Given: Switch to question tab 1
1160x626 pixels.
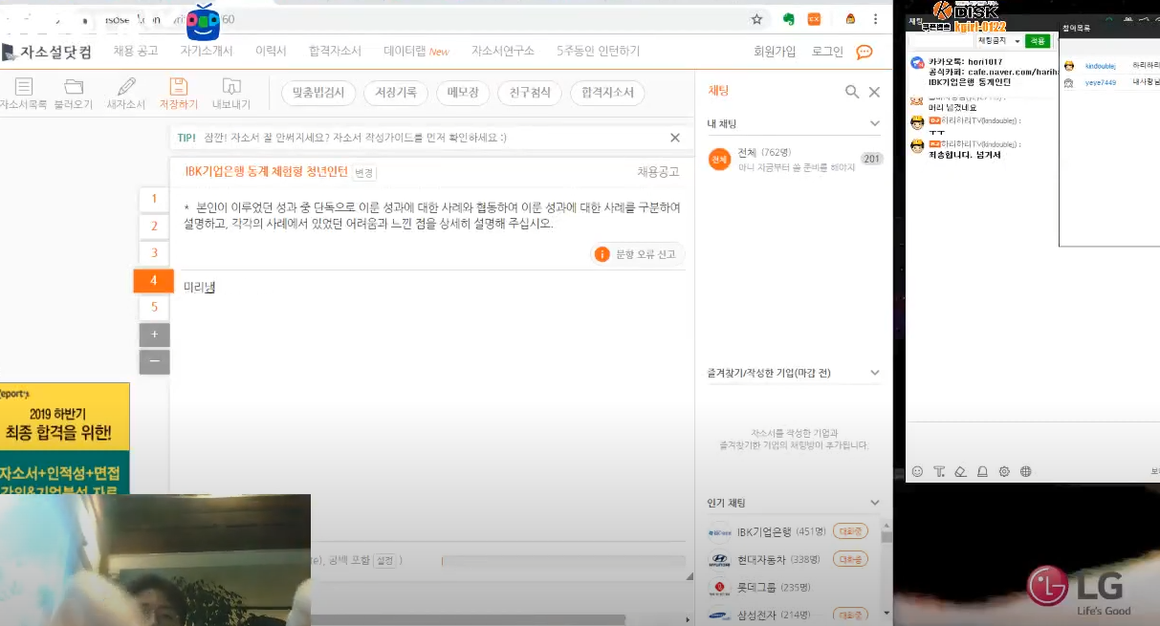Looking at the screenshot, I should click(x=154, y=199).
